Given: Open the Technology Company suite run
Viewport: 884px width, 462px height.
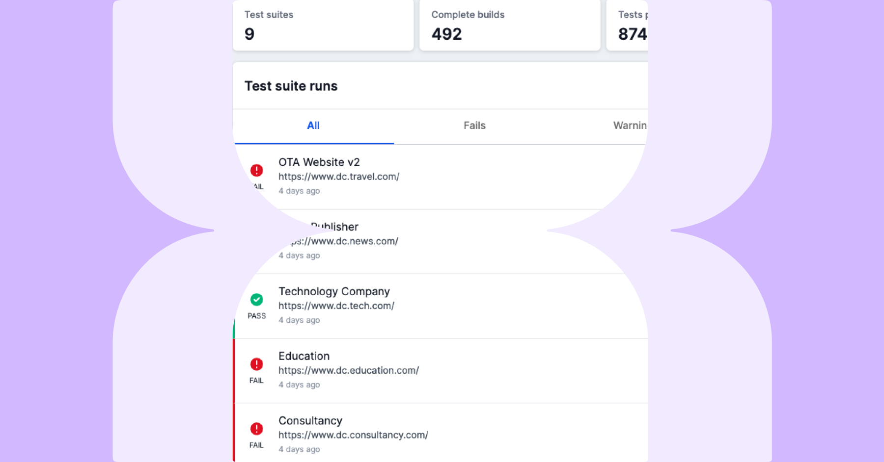Looking at the screenshot, I should tap(334, 292).
